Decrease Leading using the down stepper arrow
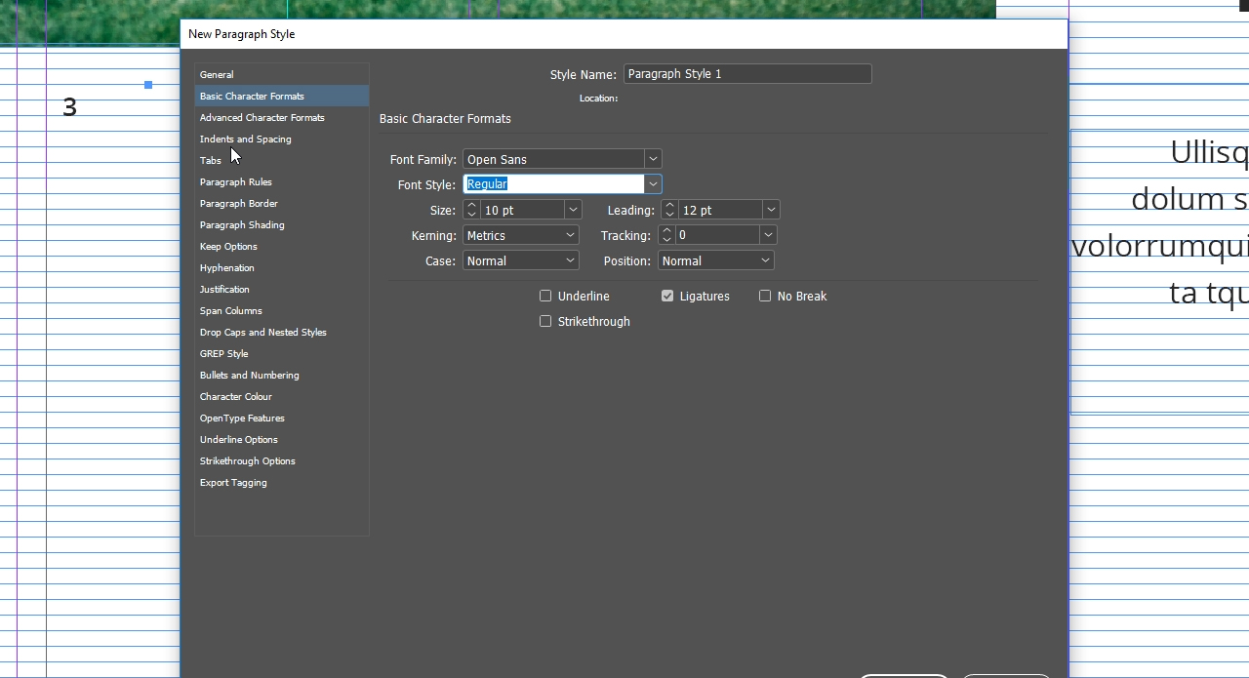Viewport: 1249px width, 678px height. click(x=669, y=214)
